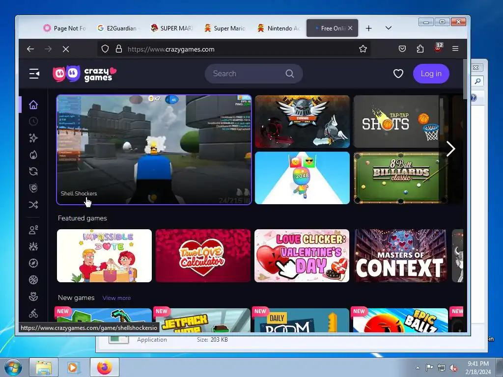Click the volume muted tray icon
Viewport: 503px width, 377px height.
click(x=453, y=368)
